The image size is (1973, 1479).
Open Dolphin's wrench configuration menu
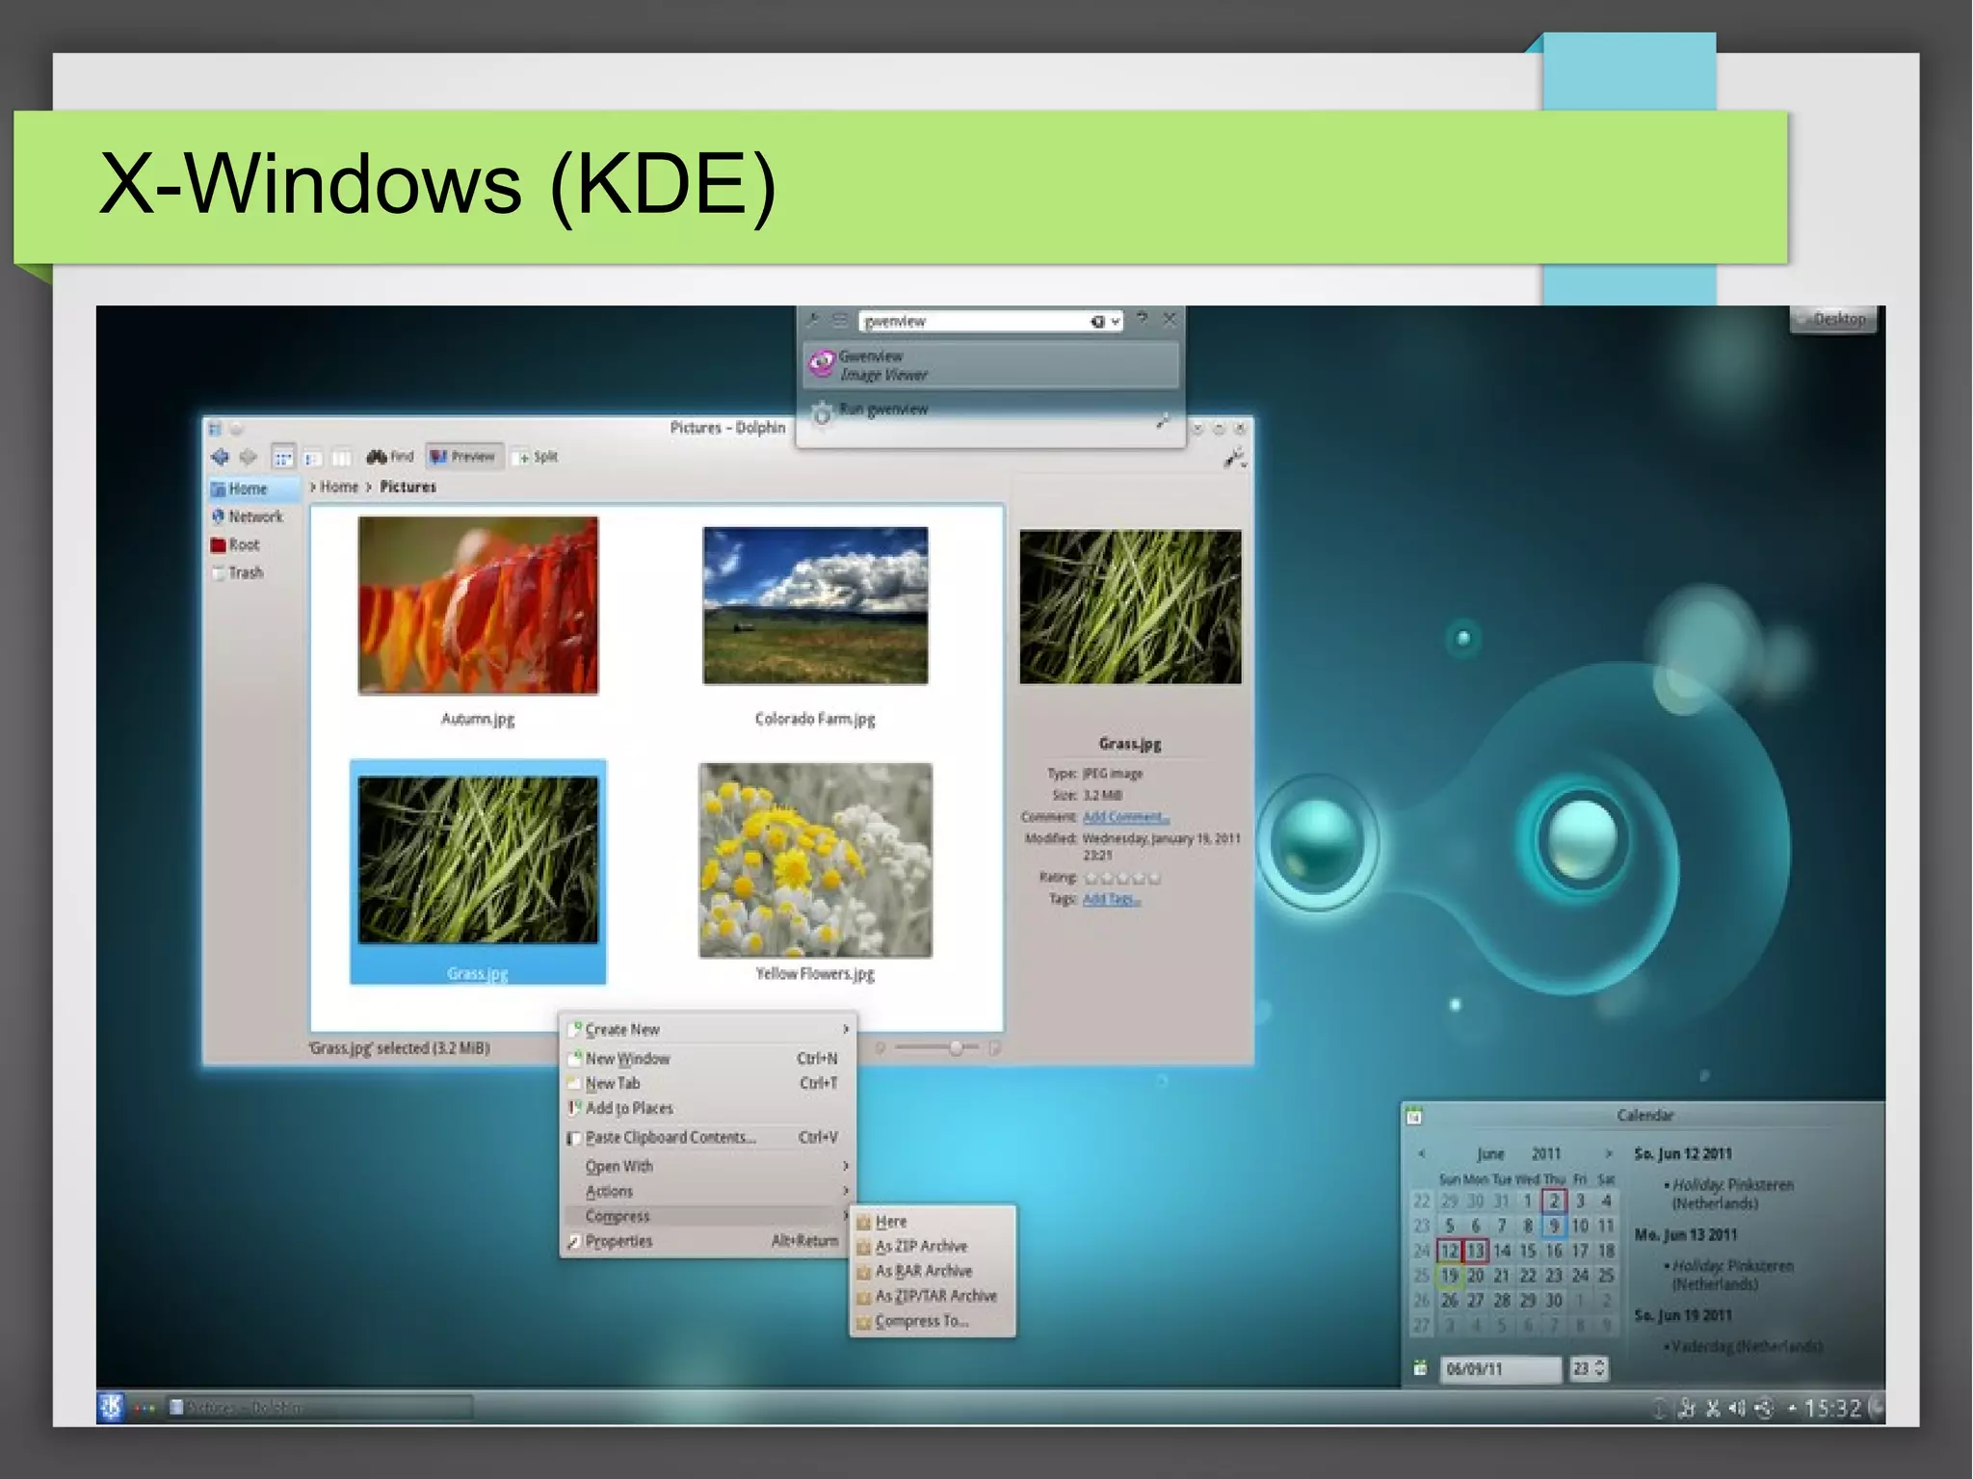[1235, 459]
